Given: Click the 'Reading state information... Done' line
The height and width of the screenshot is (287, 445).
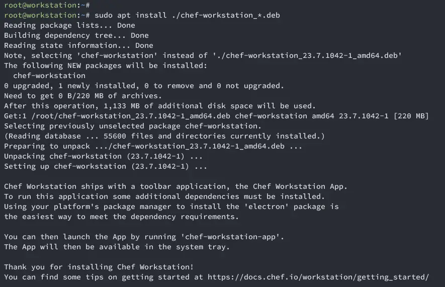Looking at the screenshot, I should (x=78, y=45).
